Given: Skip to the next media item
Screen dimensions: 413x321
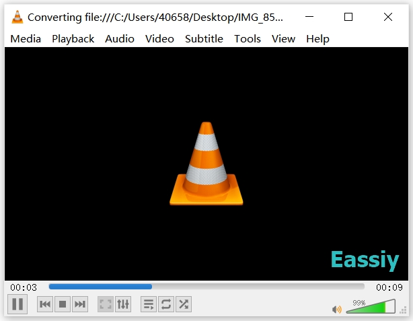Looking at the screenshot, I should click(x=80, y=304).
